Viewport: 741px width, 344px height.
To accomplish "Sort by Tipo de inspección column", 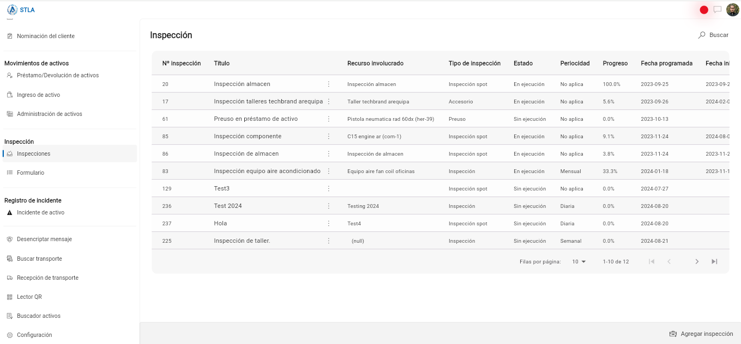I will click(474, 63).
